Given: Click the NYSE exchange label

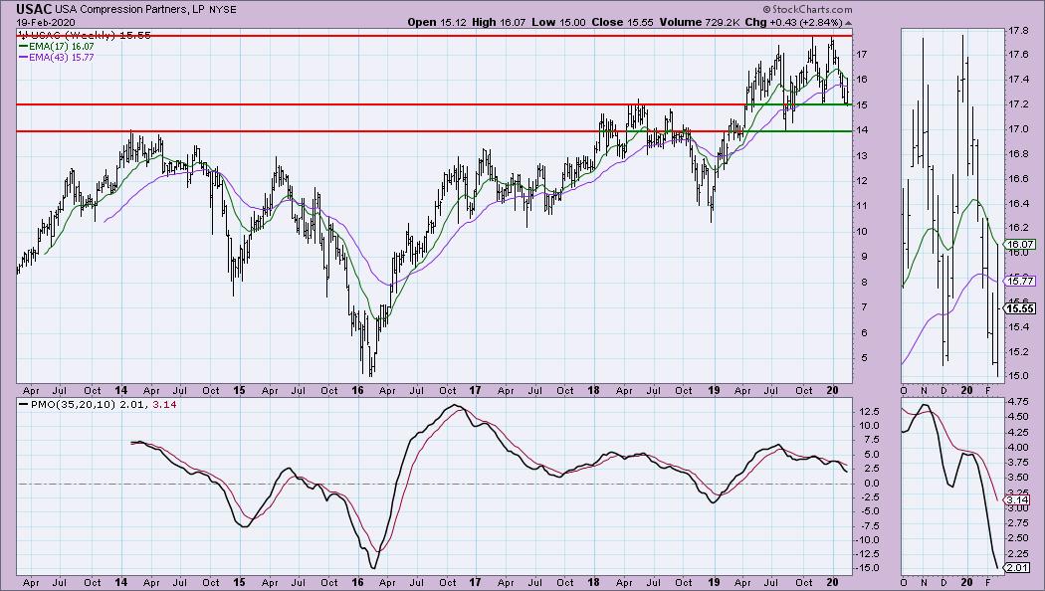Looking at the screenshot, I should click(223, 10).
